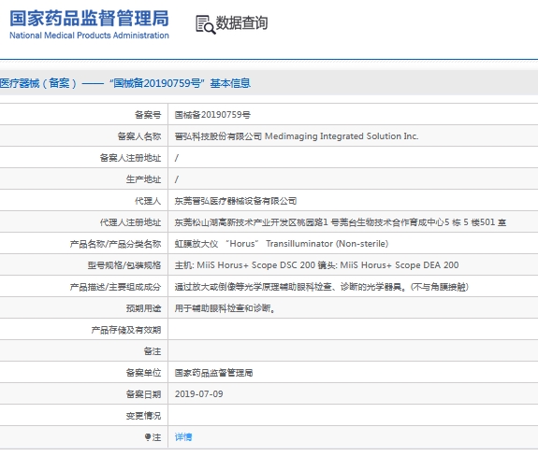Click the 国械备20190759号 基本信息 page title
Screen dimensions: 538x456
[x=124, y=83]
